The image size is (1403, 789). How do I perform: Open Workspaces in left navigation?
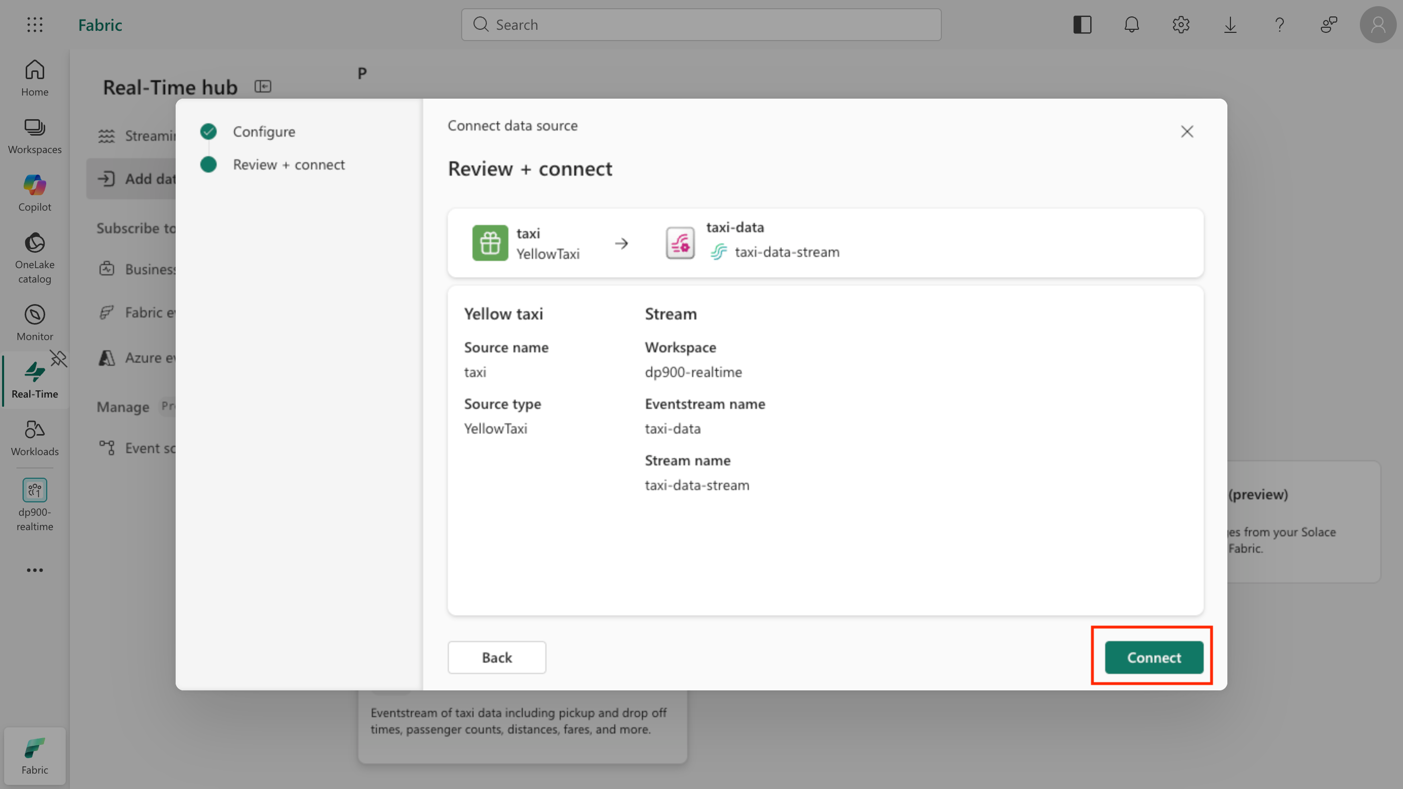pos(35,136)
